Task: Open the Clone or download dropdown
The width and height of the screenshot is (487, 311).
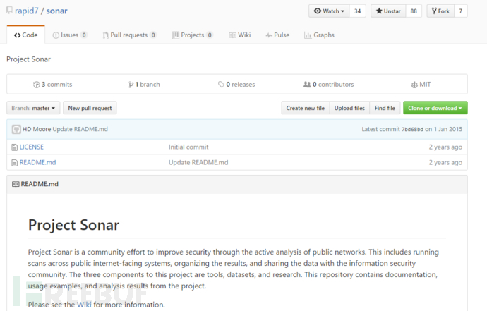Action: coord(435,108)
